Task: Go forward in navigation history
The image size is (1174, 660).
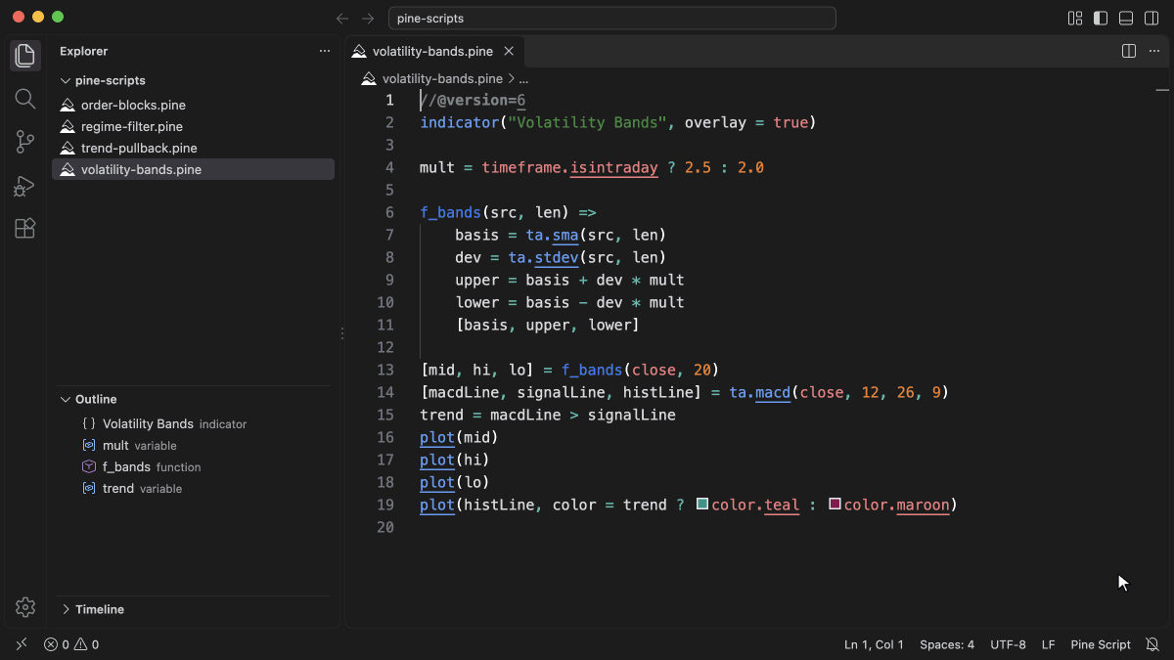Action: [368, 19]
